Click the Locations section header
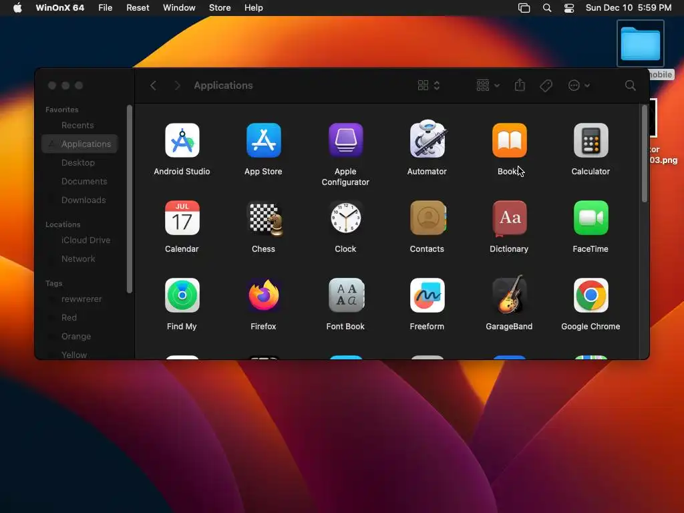Image resolution: width=684 pixels, height=513 pixels. 63,224
